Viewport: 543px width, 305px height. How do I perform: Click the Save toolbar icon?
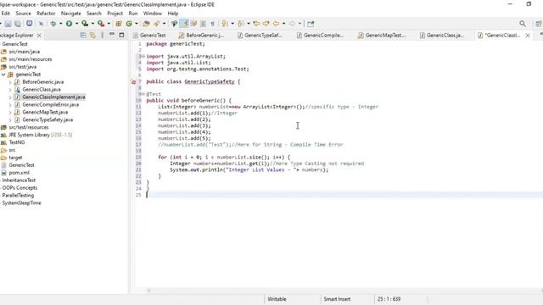tap(8, 24)
